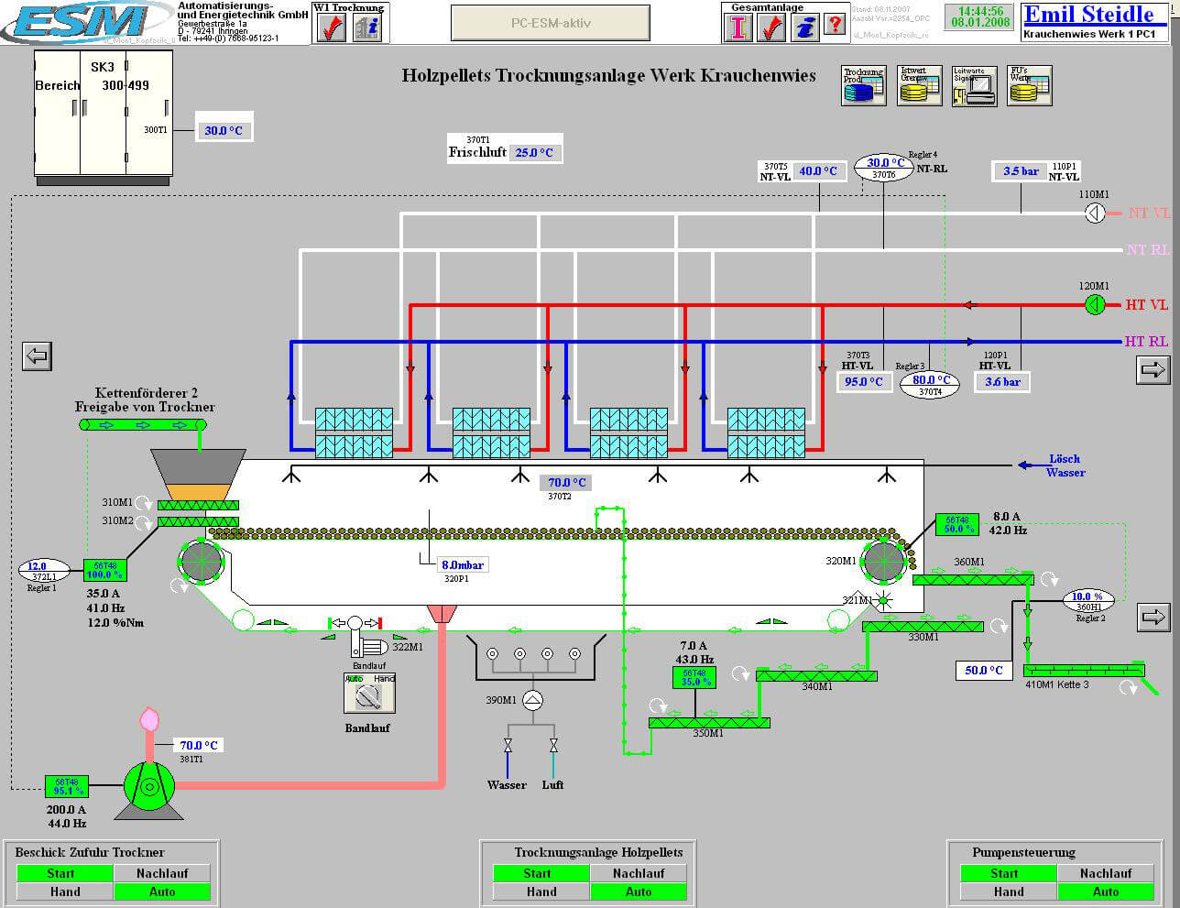
Task: Click the NT-VL 3.5 bar pressure value
Action: pyautogui.click(x=1021, y=171)
